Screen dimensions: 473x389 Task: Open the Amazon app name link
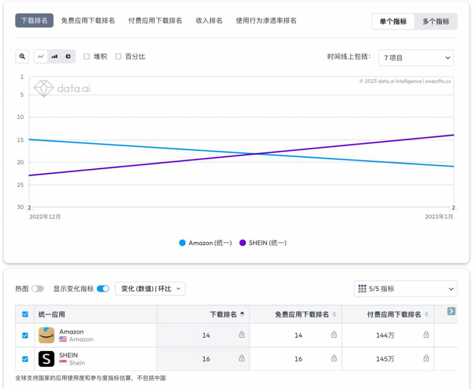point(71,332)
